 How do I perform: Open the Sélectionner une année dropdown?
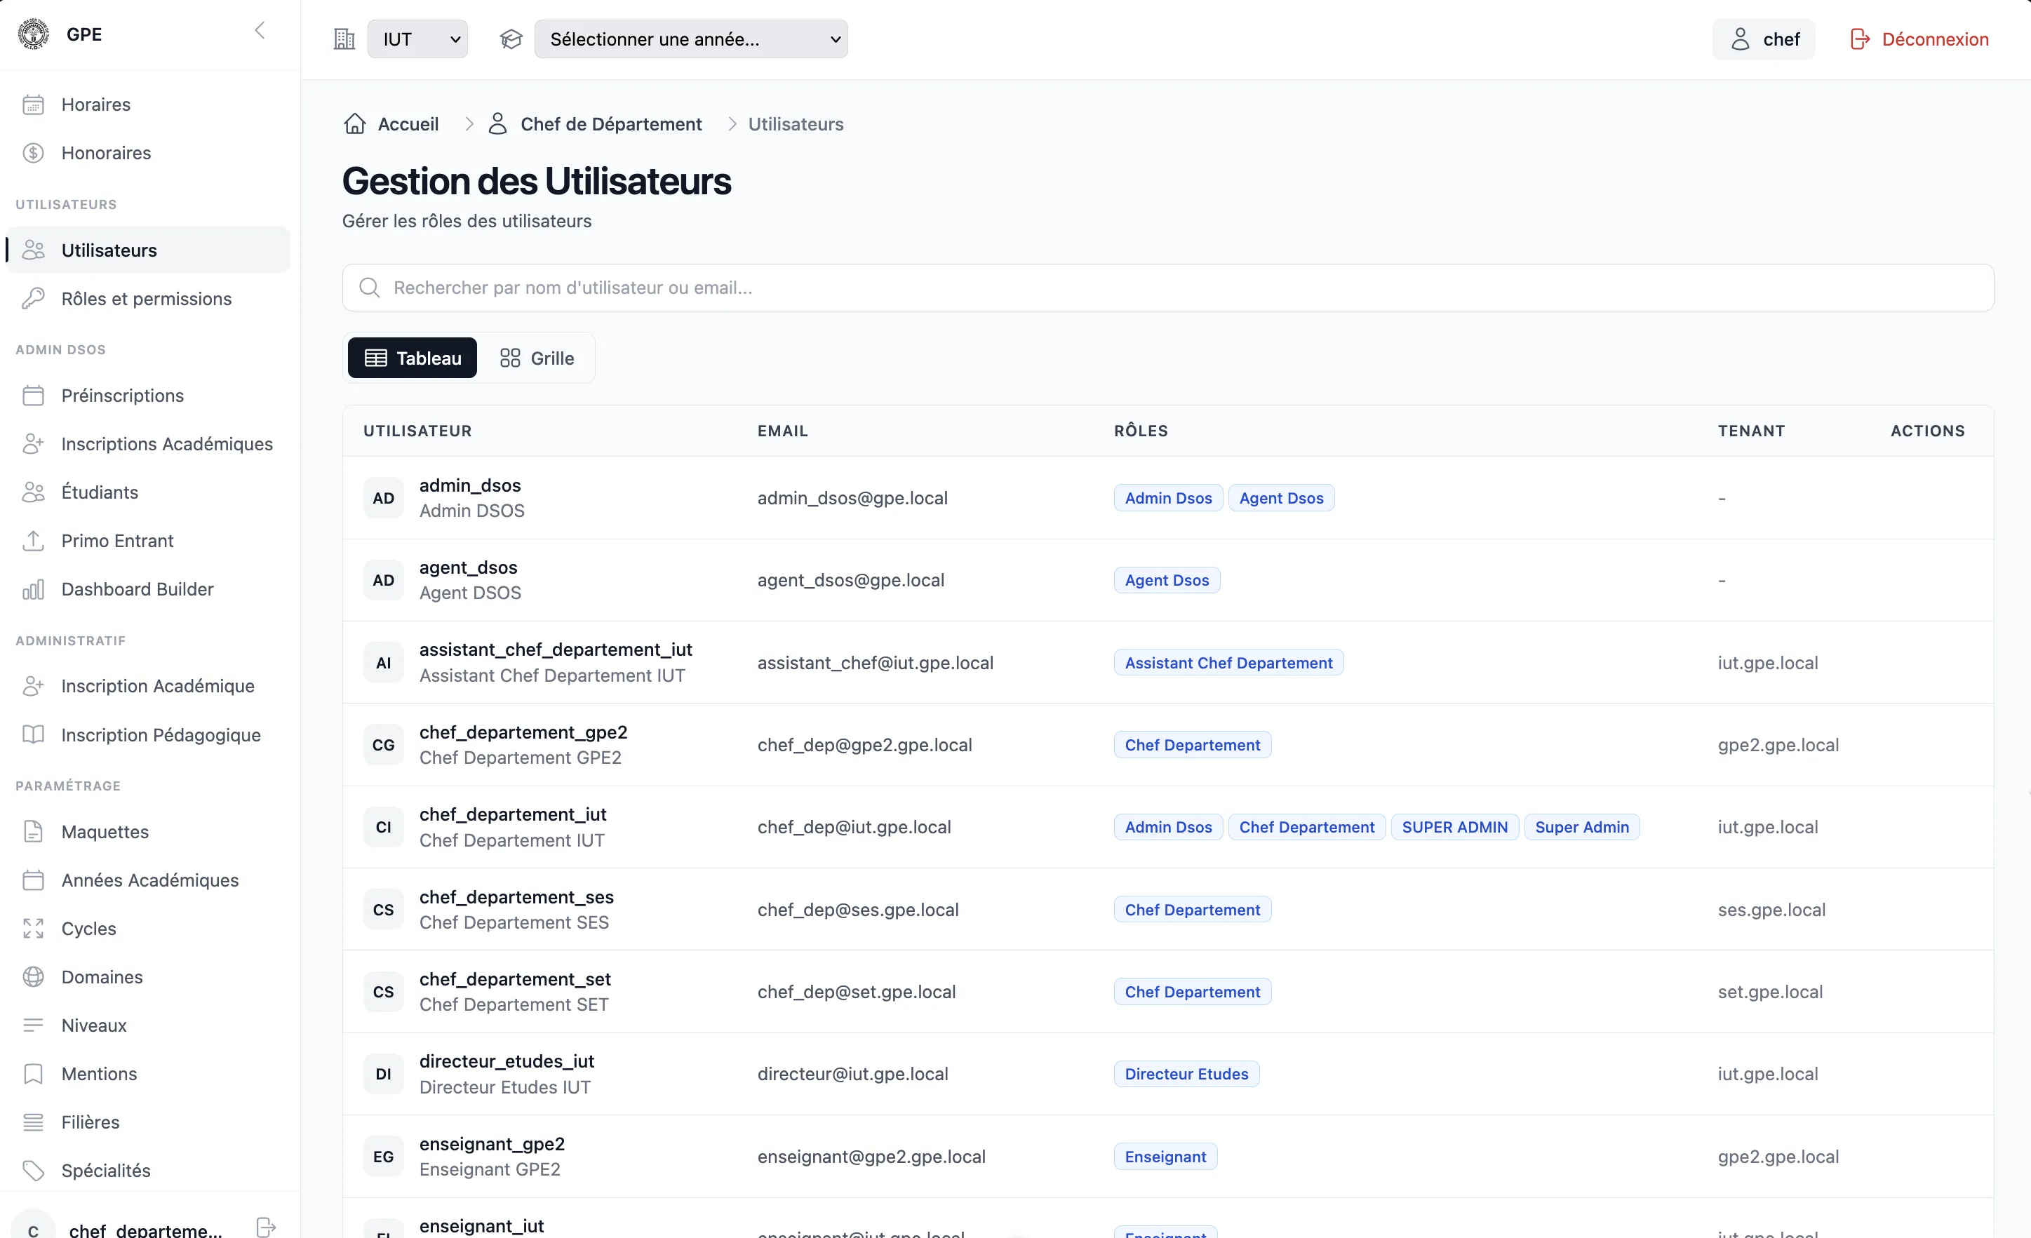point(691,39)
